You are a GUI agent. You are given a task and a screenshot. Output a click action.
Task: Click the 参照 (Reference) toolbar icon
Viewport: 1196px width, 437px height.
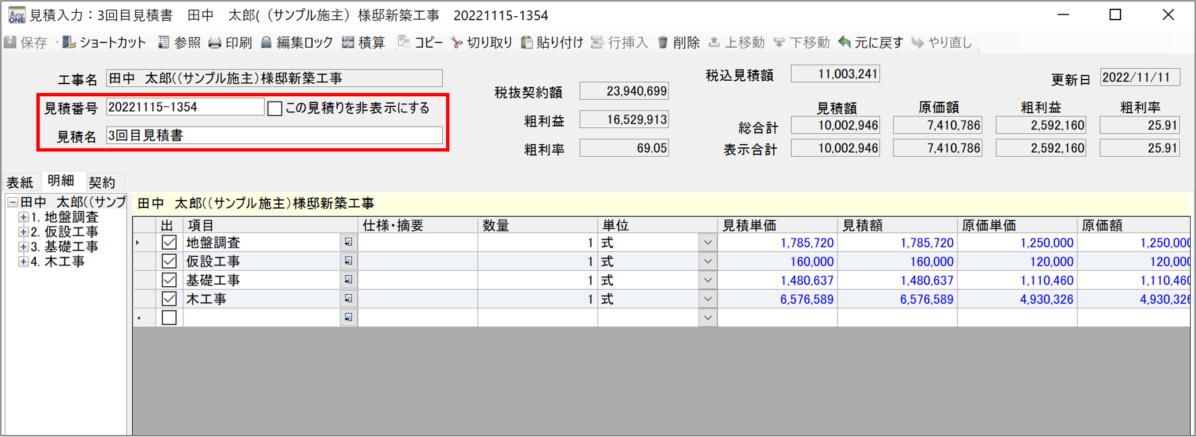pos(179,42)
